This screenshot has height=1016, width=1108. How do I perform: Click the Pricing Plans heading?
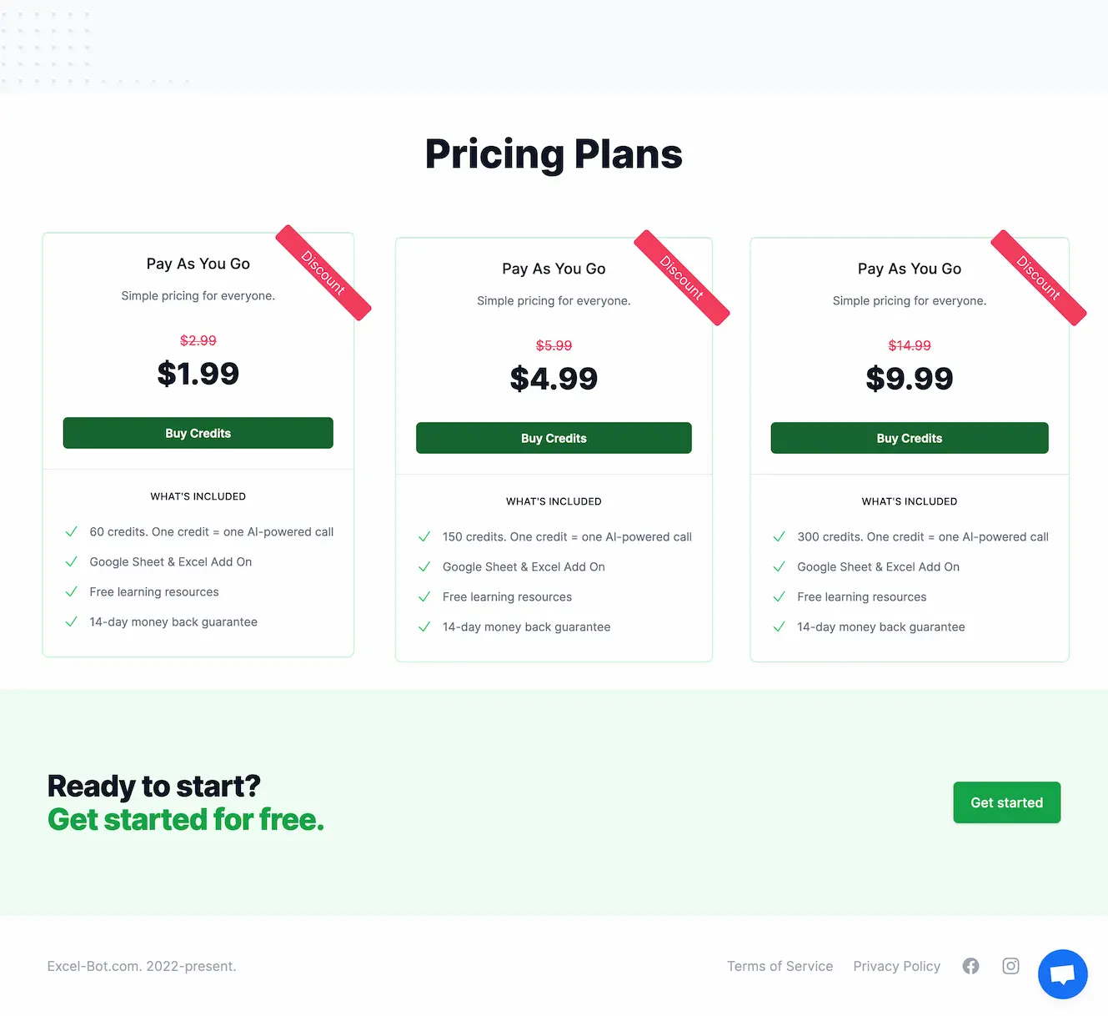tap(554, 154)
